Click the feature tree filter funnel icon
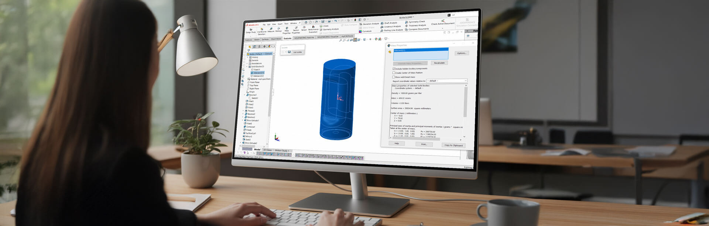 click(x=249, y=51)
